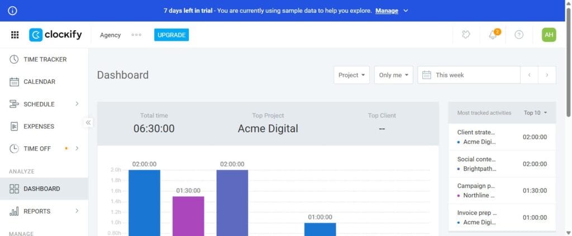Click the indigo 02:00:00 chart bar
The width and height of the screenshot is (572, 236).
click(x=232, y=203)
